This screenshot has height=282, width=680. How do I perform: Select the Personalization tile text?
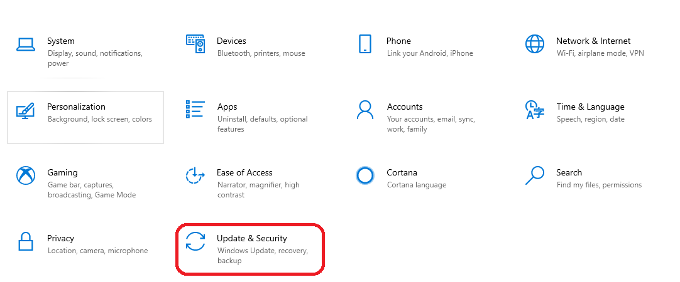click(x=76, y=107)
